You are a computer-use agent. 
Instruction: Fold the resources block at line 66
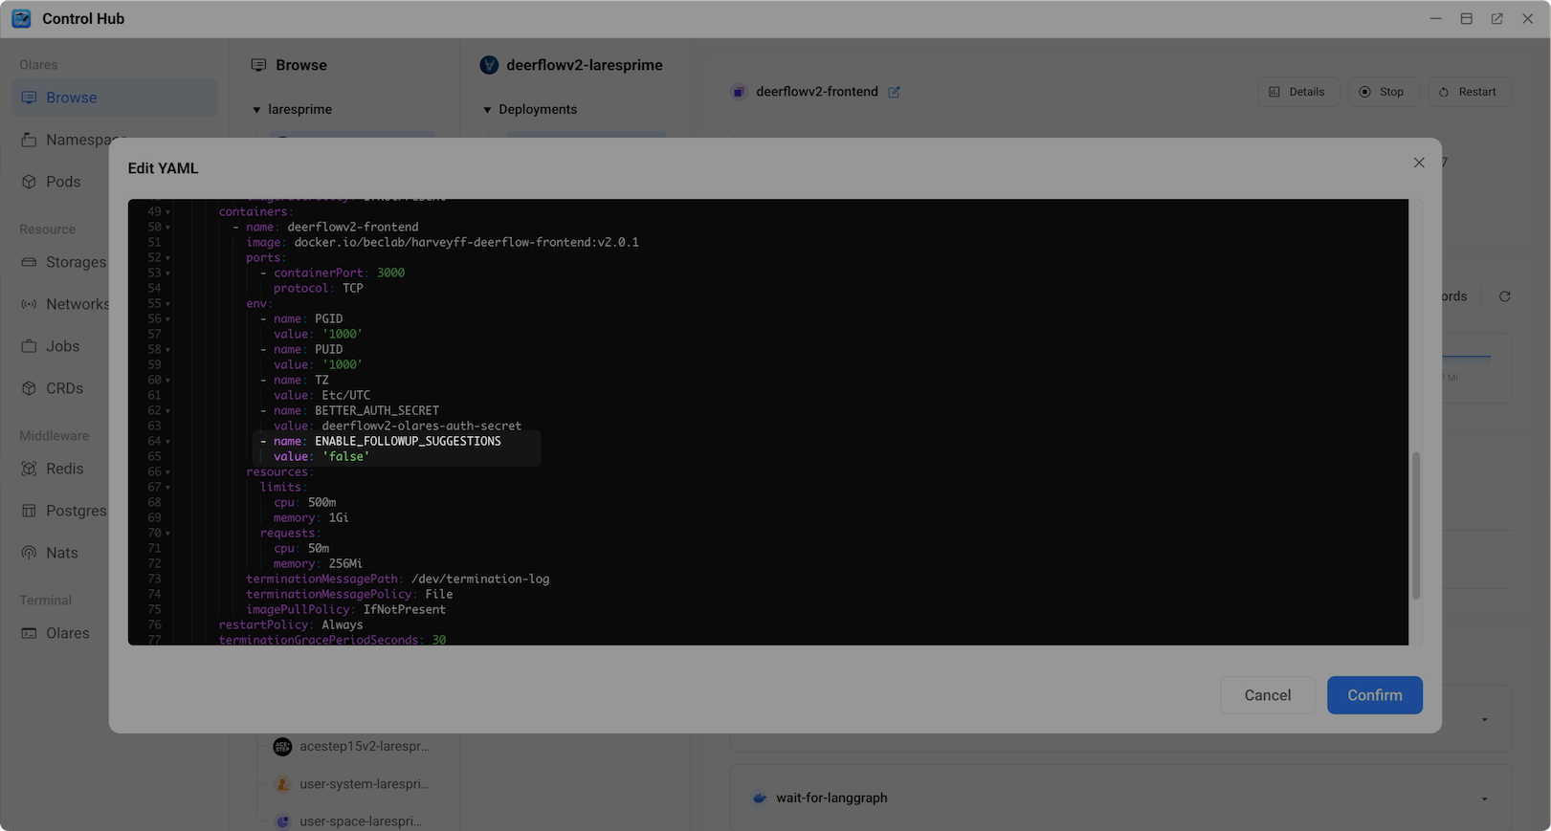click(x=167, y=472)
